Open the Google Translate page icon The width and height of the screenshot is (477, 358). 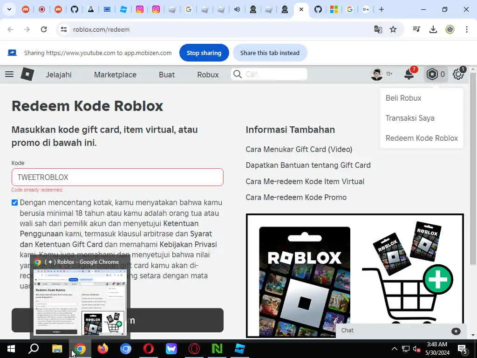pyautogui.click(x=378, y=29)
